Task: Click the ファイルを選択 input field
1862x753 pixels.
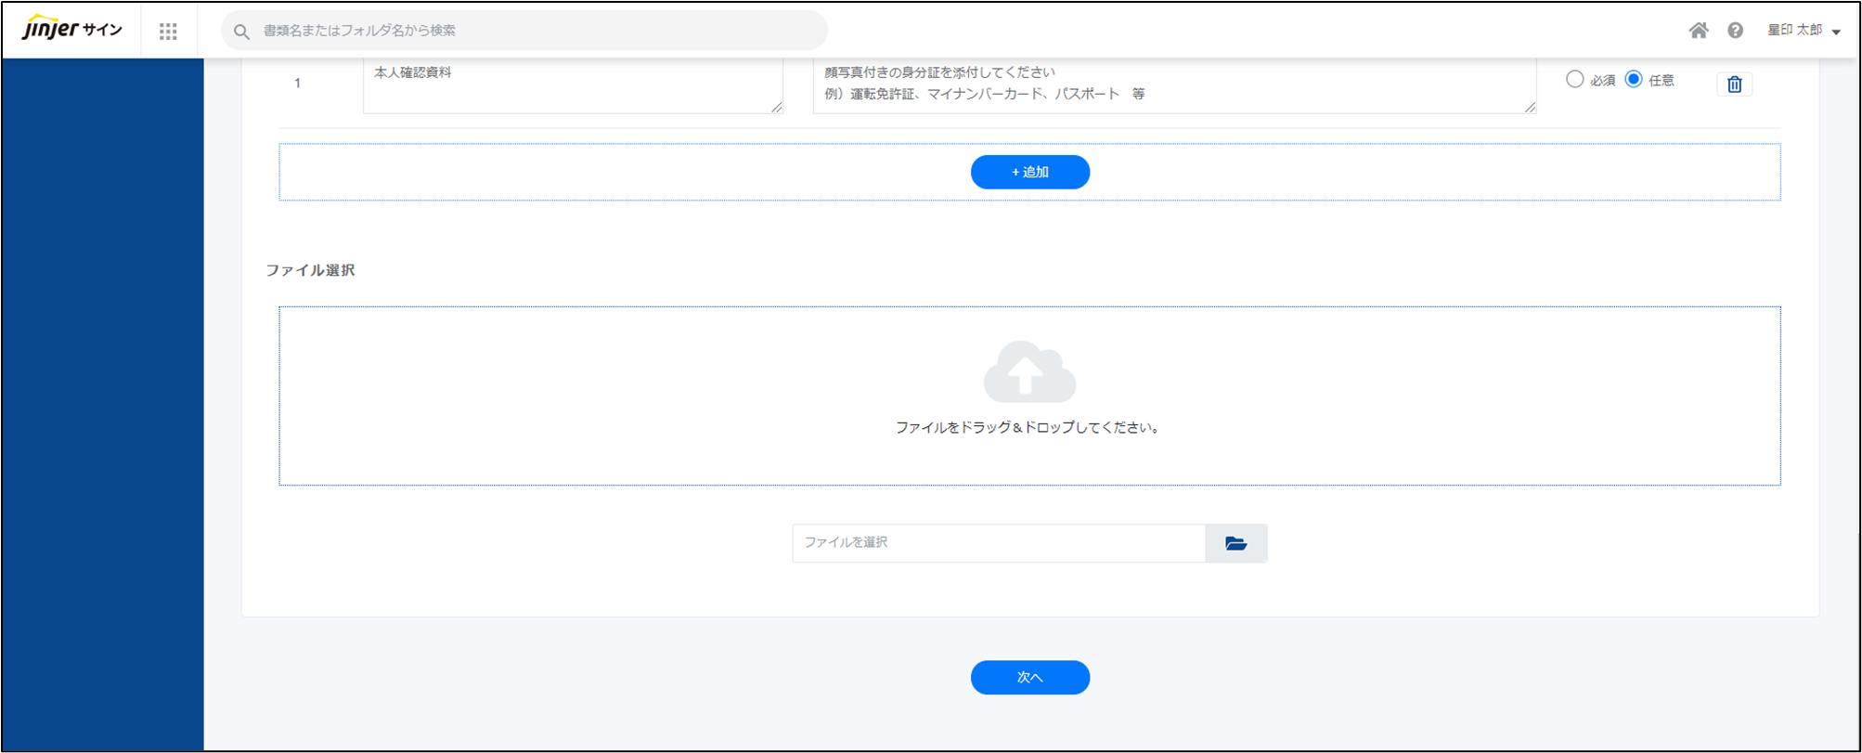Action: point(998,543)
